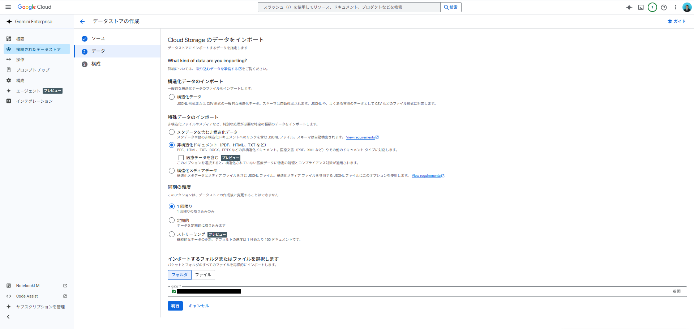Click the 続行 button
The height and width of the screenshot is (329, 694).
pos(175,306)
